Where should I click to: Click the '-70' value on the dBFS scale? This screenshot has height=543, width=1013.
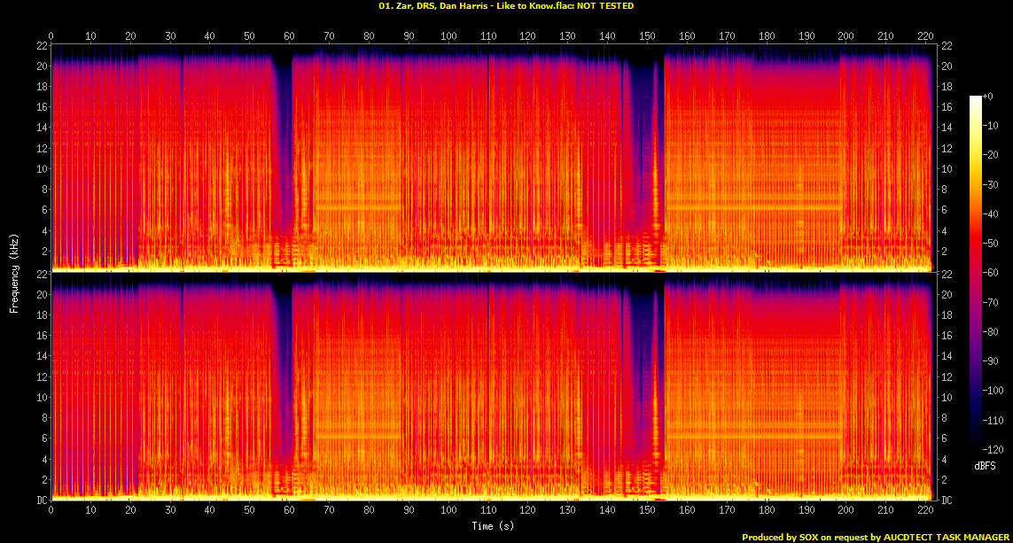point(990,302)
